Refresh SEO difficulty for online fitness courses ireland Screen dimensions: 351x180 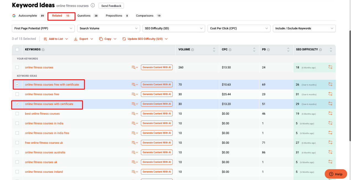[330, 172]
